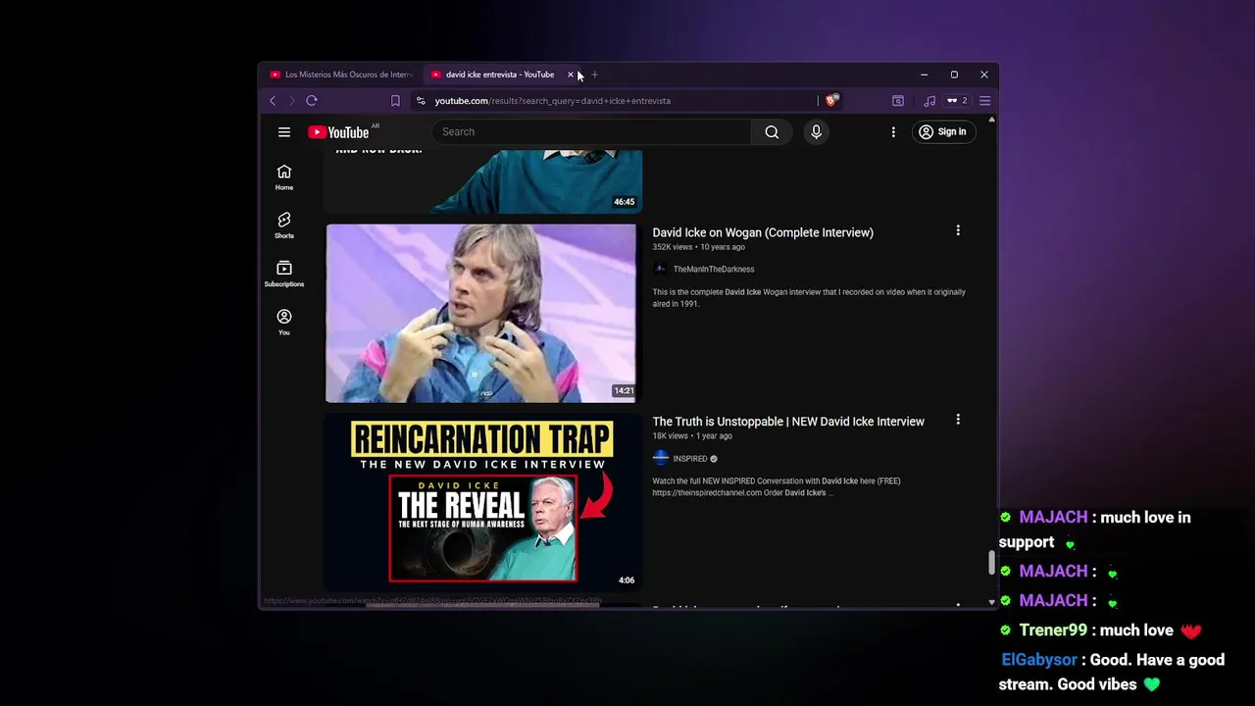Click the address bar URL
The width and height of the screenshot is (1255, 706).
coord(553,101)
